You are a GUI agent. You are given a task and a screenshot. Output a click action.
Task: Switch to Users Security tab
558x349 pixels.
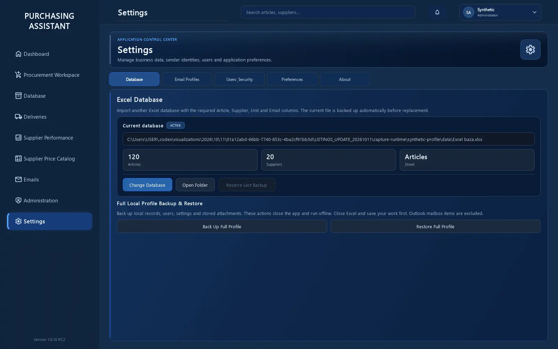tap(240, 79)
